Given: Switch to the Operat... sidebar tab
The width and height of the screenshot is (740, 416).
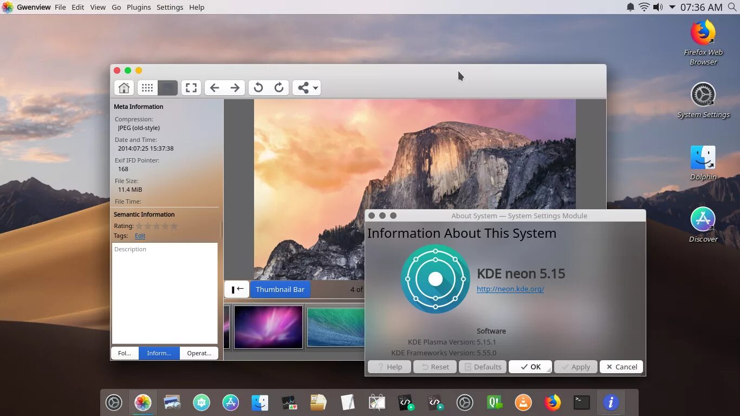Looking at the screenshot, I should coord(199,353).
